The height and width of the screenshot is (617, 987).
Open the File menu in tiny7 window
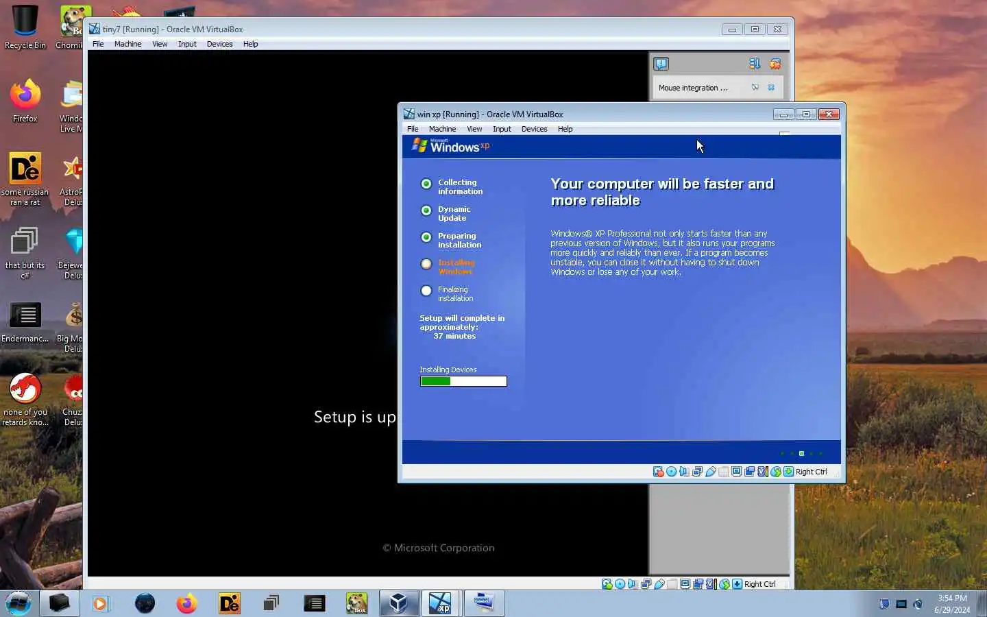(98, 44)
